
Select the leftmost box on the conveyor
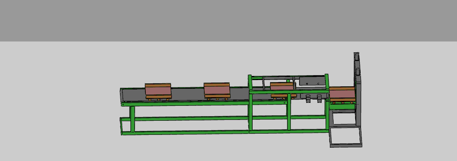(158, 90)
